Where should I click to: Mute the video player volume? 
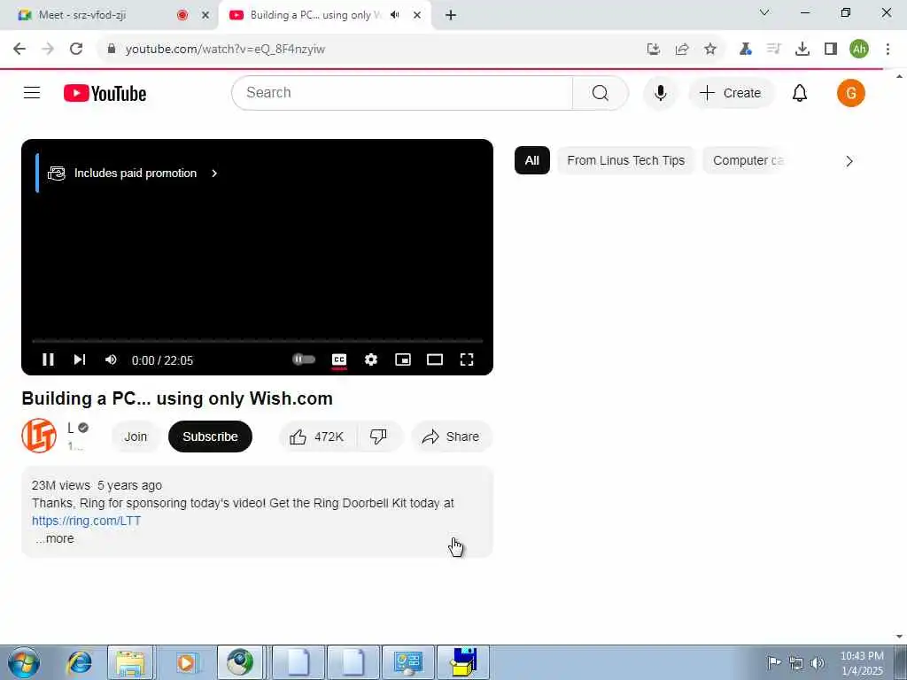coord(111,359)
